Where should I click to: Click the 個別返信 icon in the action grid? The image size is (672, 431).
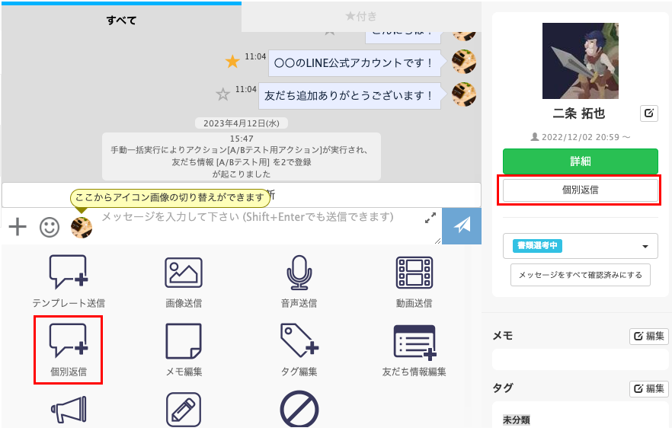coord(69,341)
